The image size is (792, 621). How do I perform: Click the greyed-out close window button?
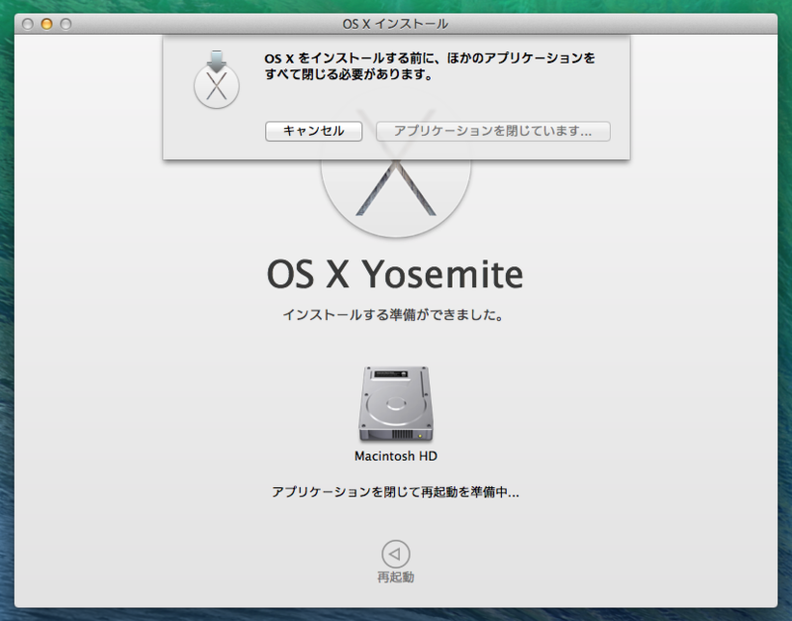[28, 24]
